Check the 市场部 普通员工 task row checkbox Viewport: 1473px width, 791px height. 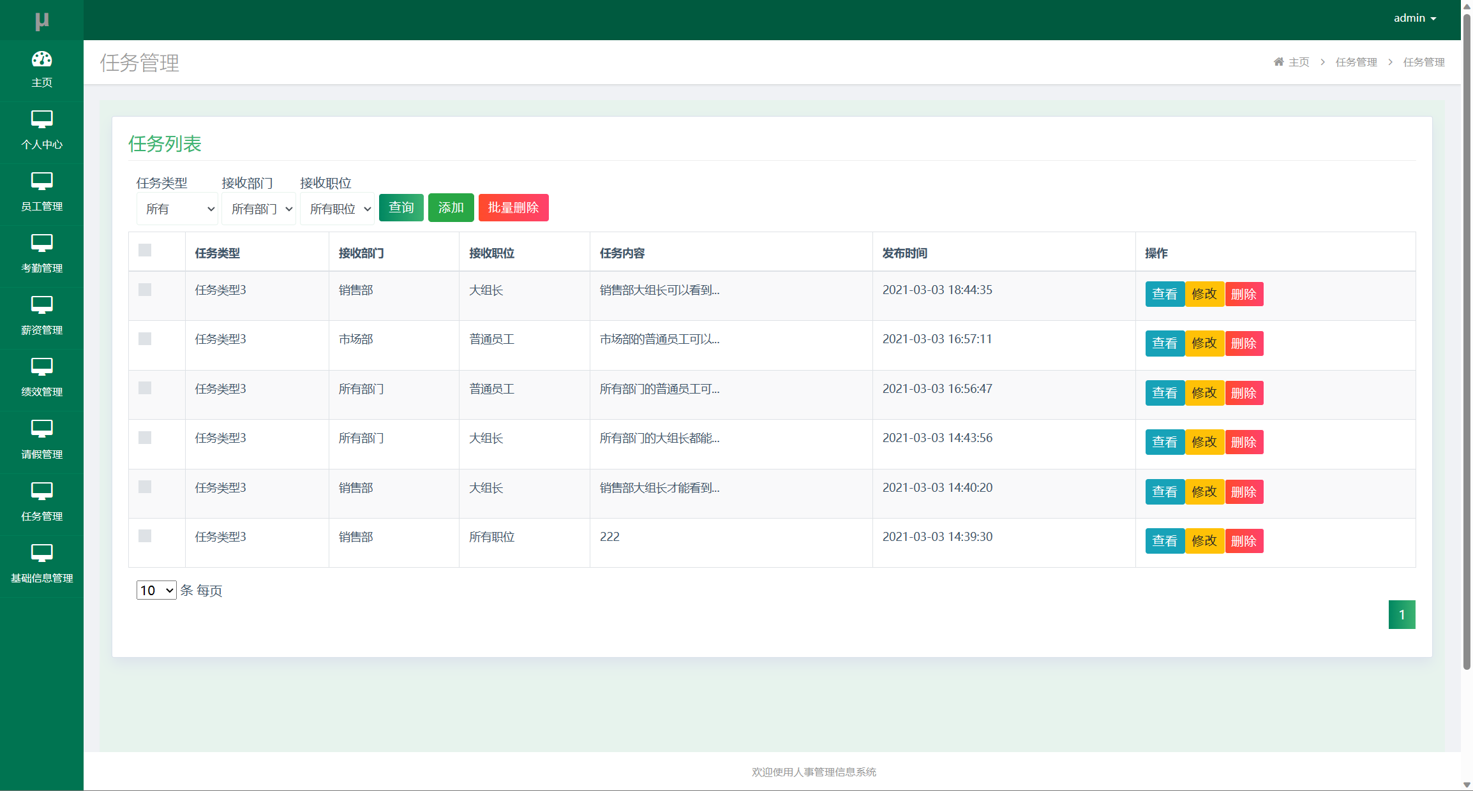click(x=145, y=339)
